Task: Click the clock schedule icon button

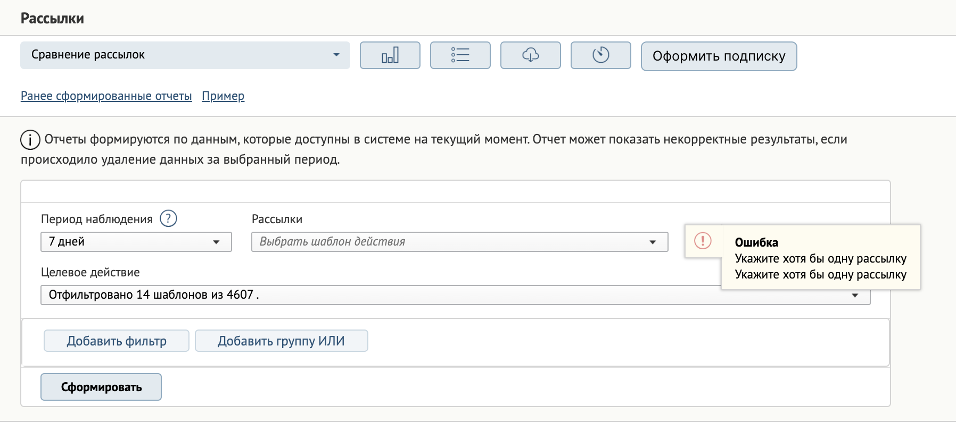Action: (x=601, y=55)
